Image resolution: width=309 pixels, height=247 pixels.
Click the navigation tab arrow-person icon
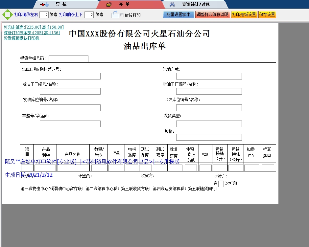44,5
